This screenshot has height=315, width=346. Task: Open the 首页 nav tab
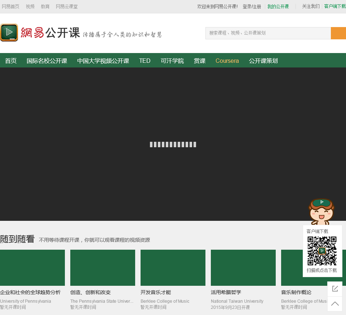point(11,61)
